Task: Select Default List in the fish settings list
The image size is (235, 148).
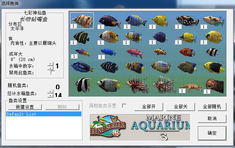Action: pos(44,114)
